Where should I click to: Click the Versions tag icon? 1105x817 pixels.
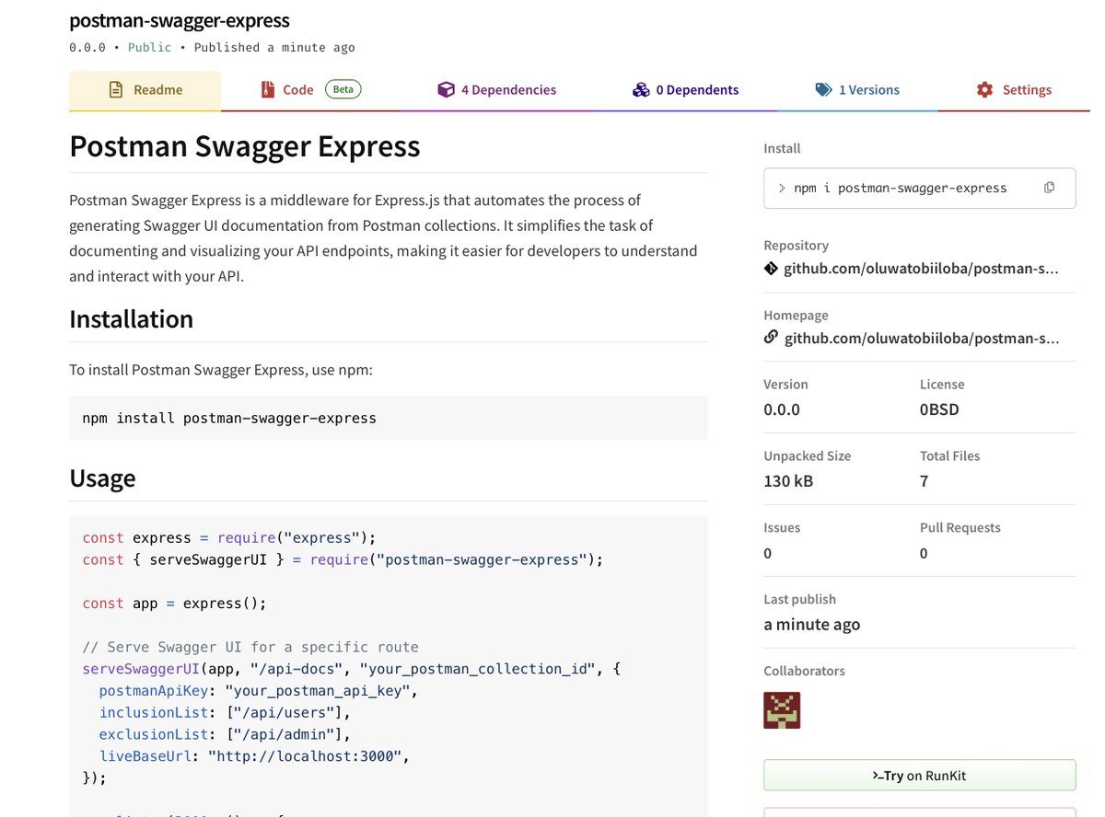[x=823, y=90]
